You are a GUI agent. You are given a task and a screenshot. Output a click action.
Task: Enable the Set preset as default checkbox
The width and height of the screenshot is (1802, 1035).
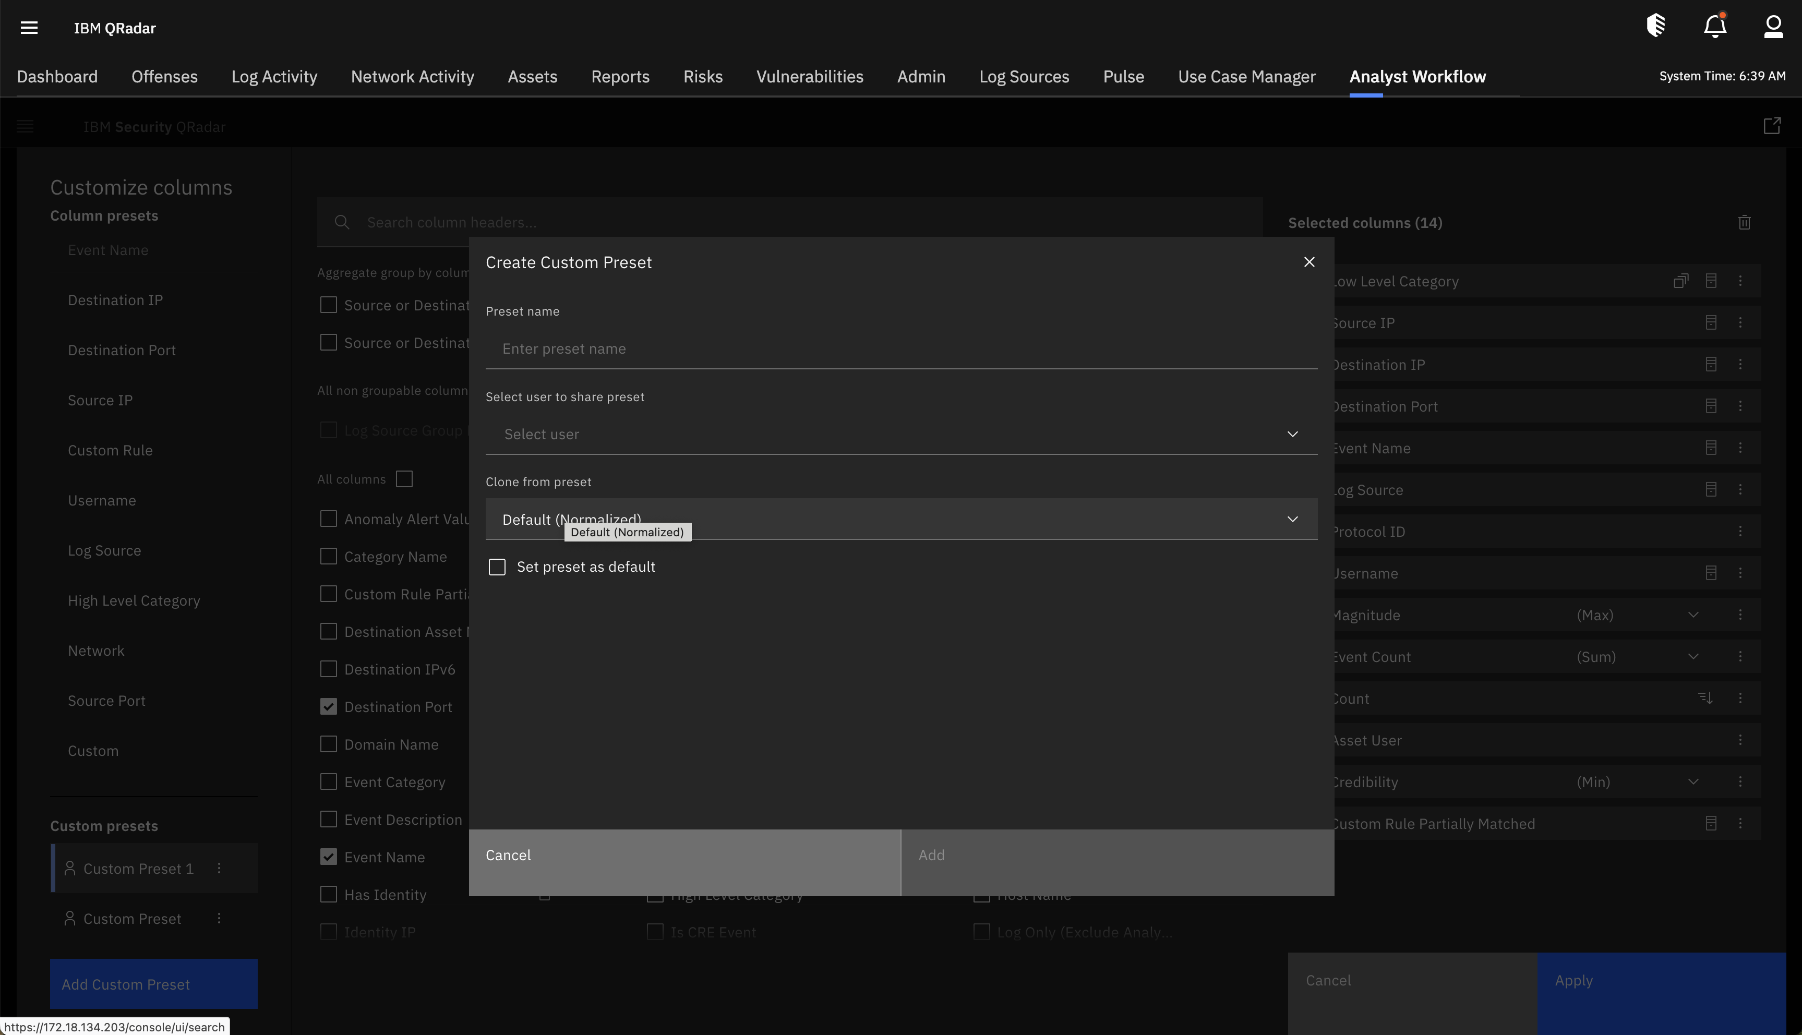(x=497, y=567)
